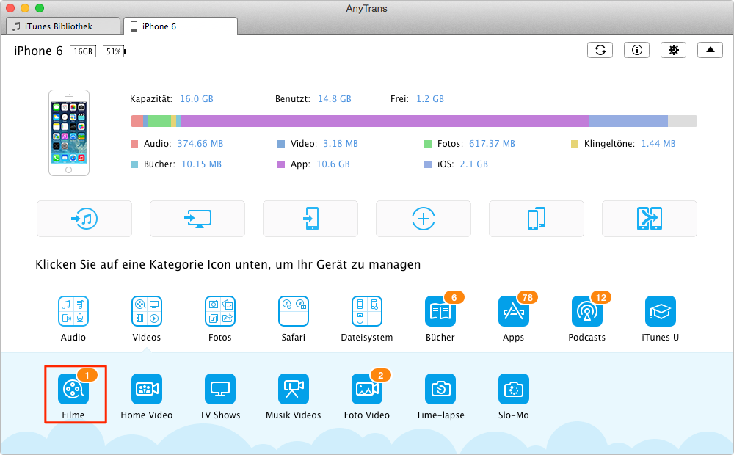Open the Home Video category
The height and width of the screenshot is (455, 734).
click(147, 389)
